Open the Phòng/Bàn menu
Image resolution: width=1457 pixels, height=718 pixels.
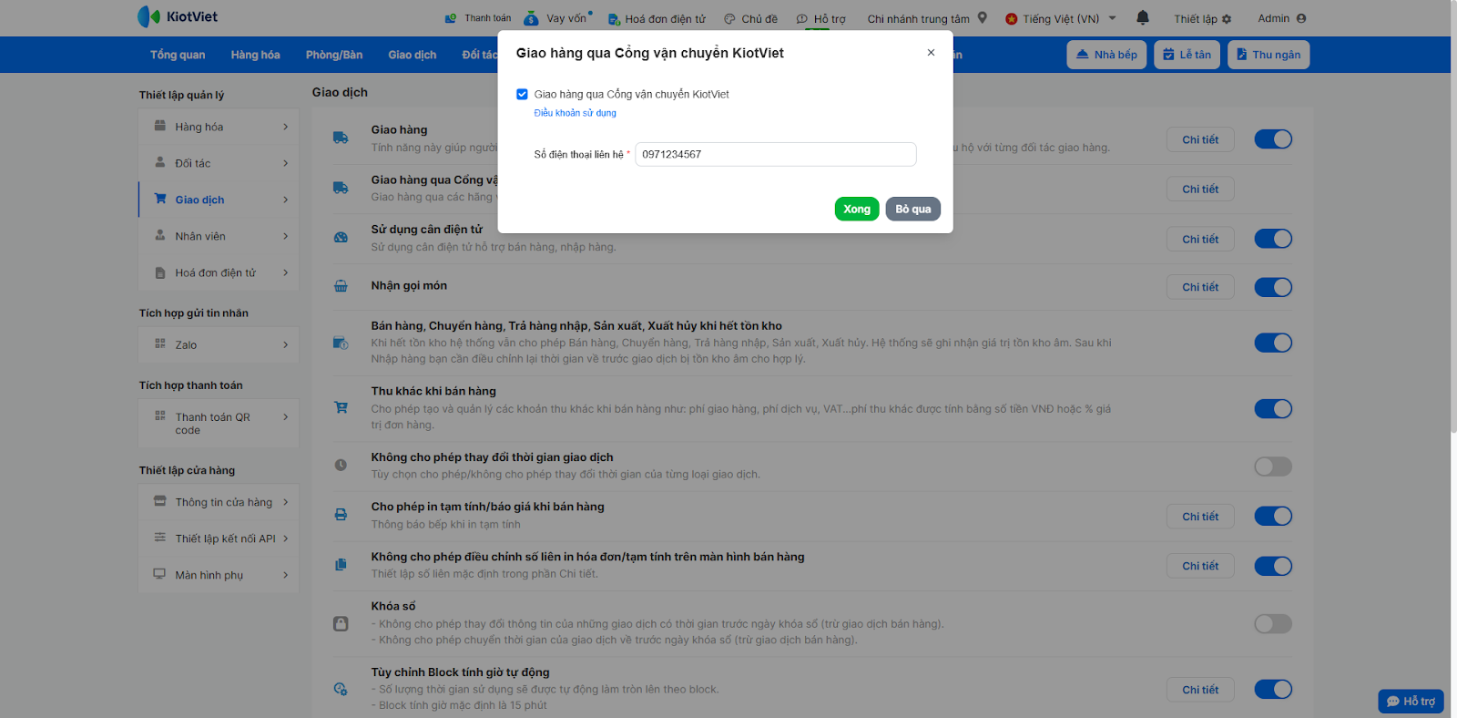coord(334,55)
